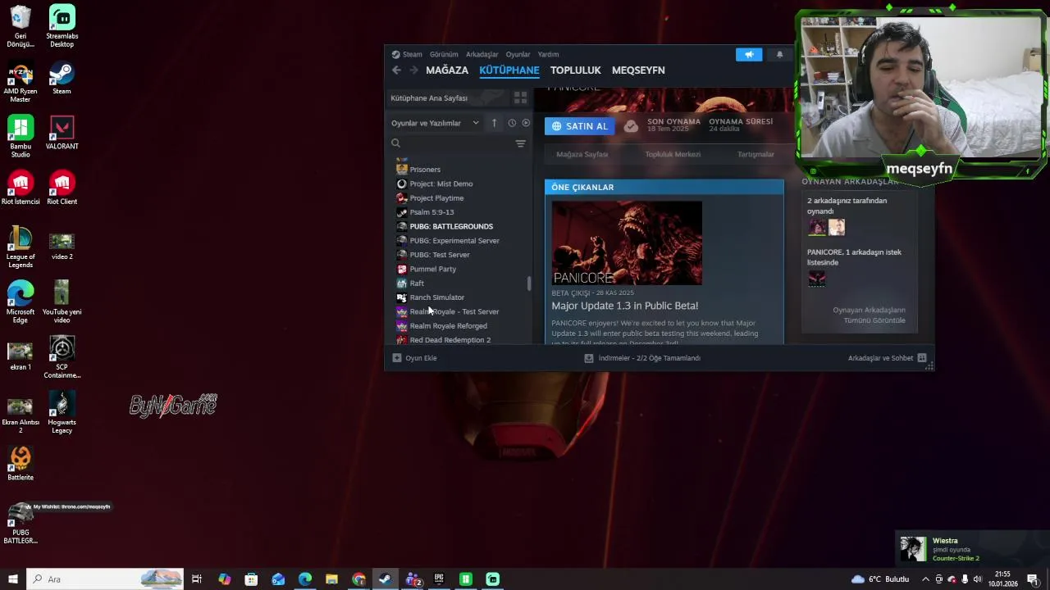Click the Steam taskbar icon

[385, 579]
